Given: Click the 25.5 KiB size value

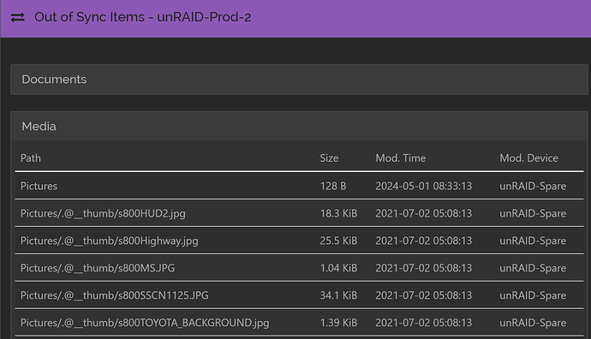Looking at the screenshot, I should [x=338, y=241].
